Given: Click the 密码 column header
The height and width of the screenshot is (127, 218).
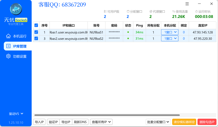Looking at the screenshot, I should coord(114,25).
